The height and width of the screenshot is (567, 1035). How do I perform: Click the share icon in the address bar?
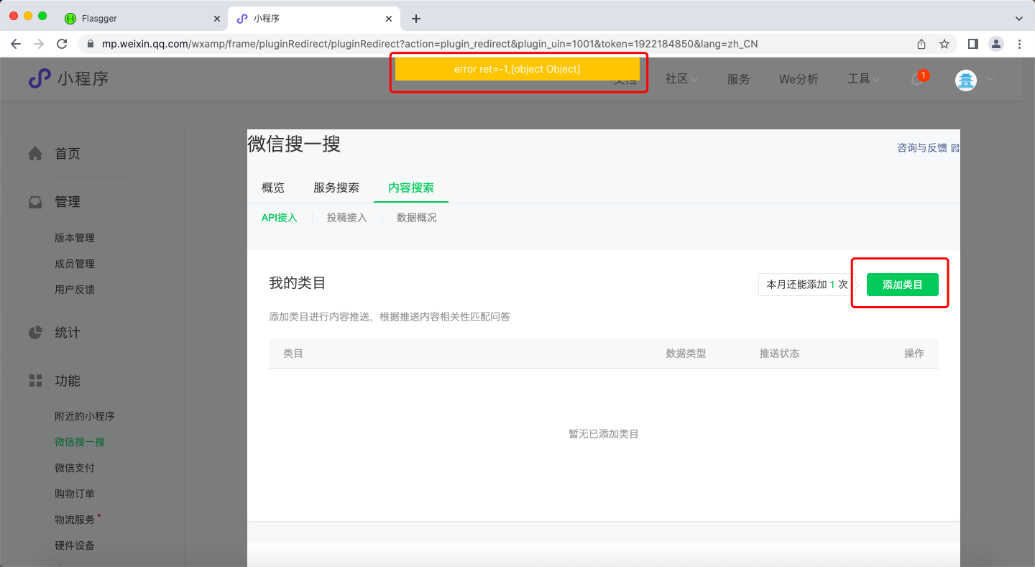921,44
